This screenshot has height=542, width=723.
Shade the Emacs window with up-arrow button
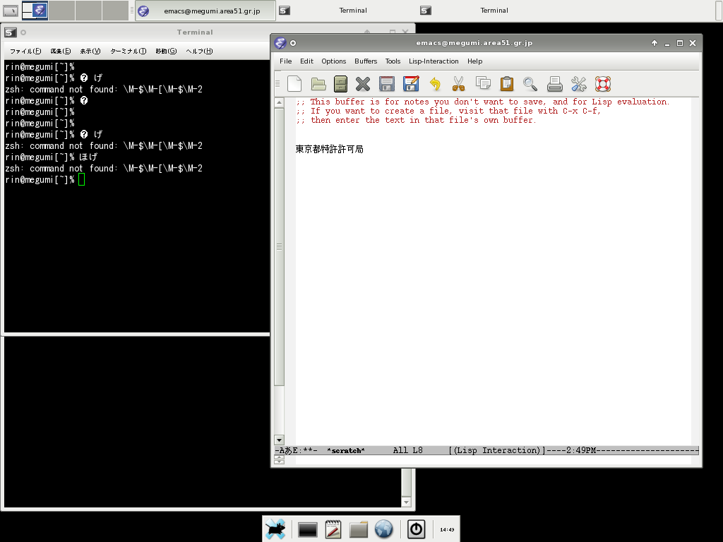click(x=655, y=43)
